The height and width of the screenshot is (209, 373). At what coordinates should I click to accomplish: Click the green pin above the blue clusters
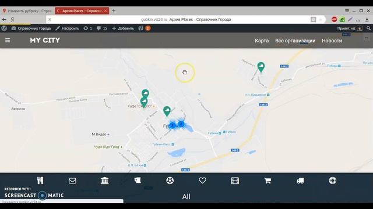coord(167,111)
